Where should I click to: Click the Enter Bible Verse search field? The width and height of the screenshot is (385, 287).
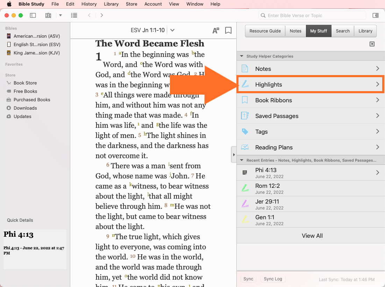coord(315,15)
